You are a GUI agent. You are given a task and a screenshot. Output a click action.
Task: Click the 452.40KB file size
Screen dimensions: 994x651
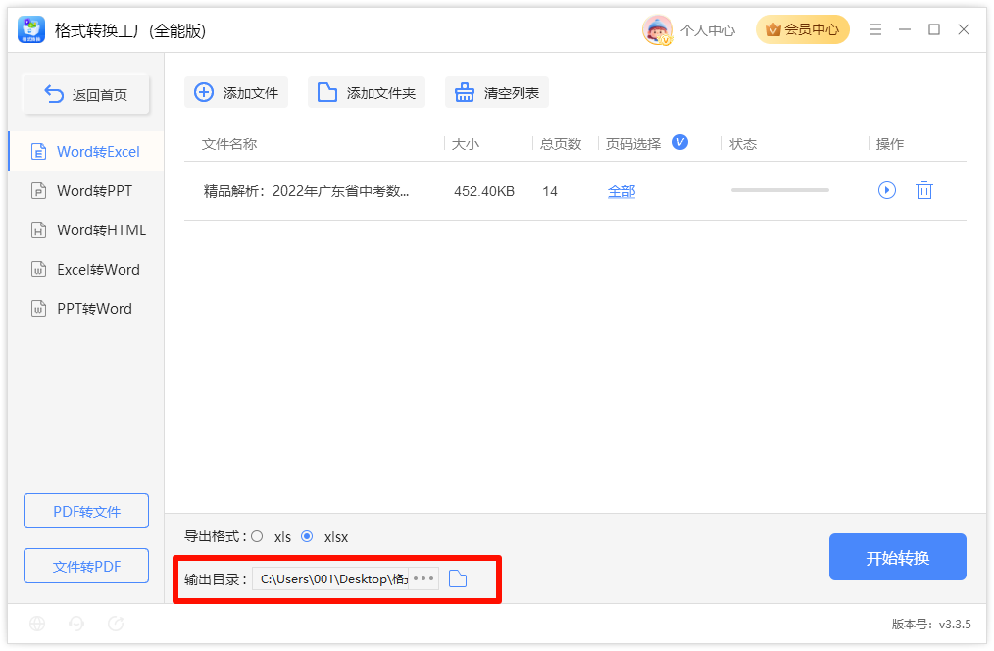484,191
